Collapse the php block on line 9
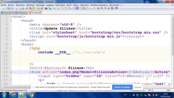Viewport: 174px width, 98px height. (11, 48)
